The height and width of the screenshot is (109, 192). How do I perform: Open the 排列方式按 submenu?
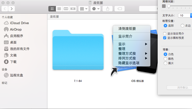coord(132,58)
